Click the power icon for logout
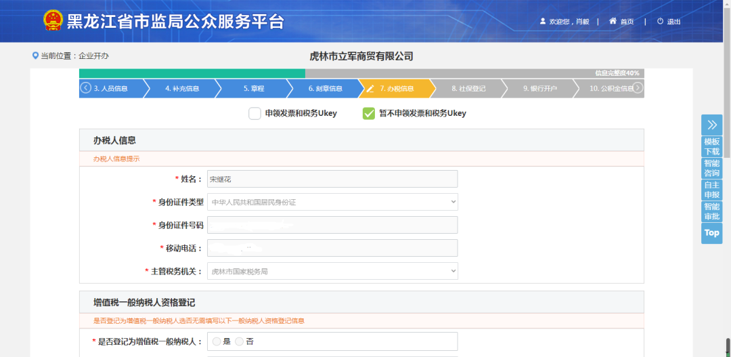Image resolution: width=731 pixels, height=357 pixels. coord(660,21)
